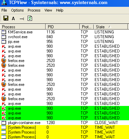Image resolution: width=129 pixels, height=139 pixels.
Task: Click LISTENING in the jqs.exe row
Action: pos(104,42)
